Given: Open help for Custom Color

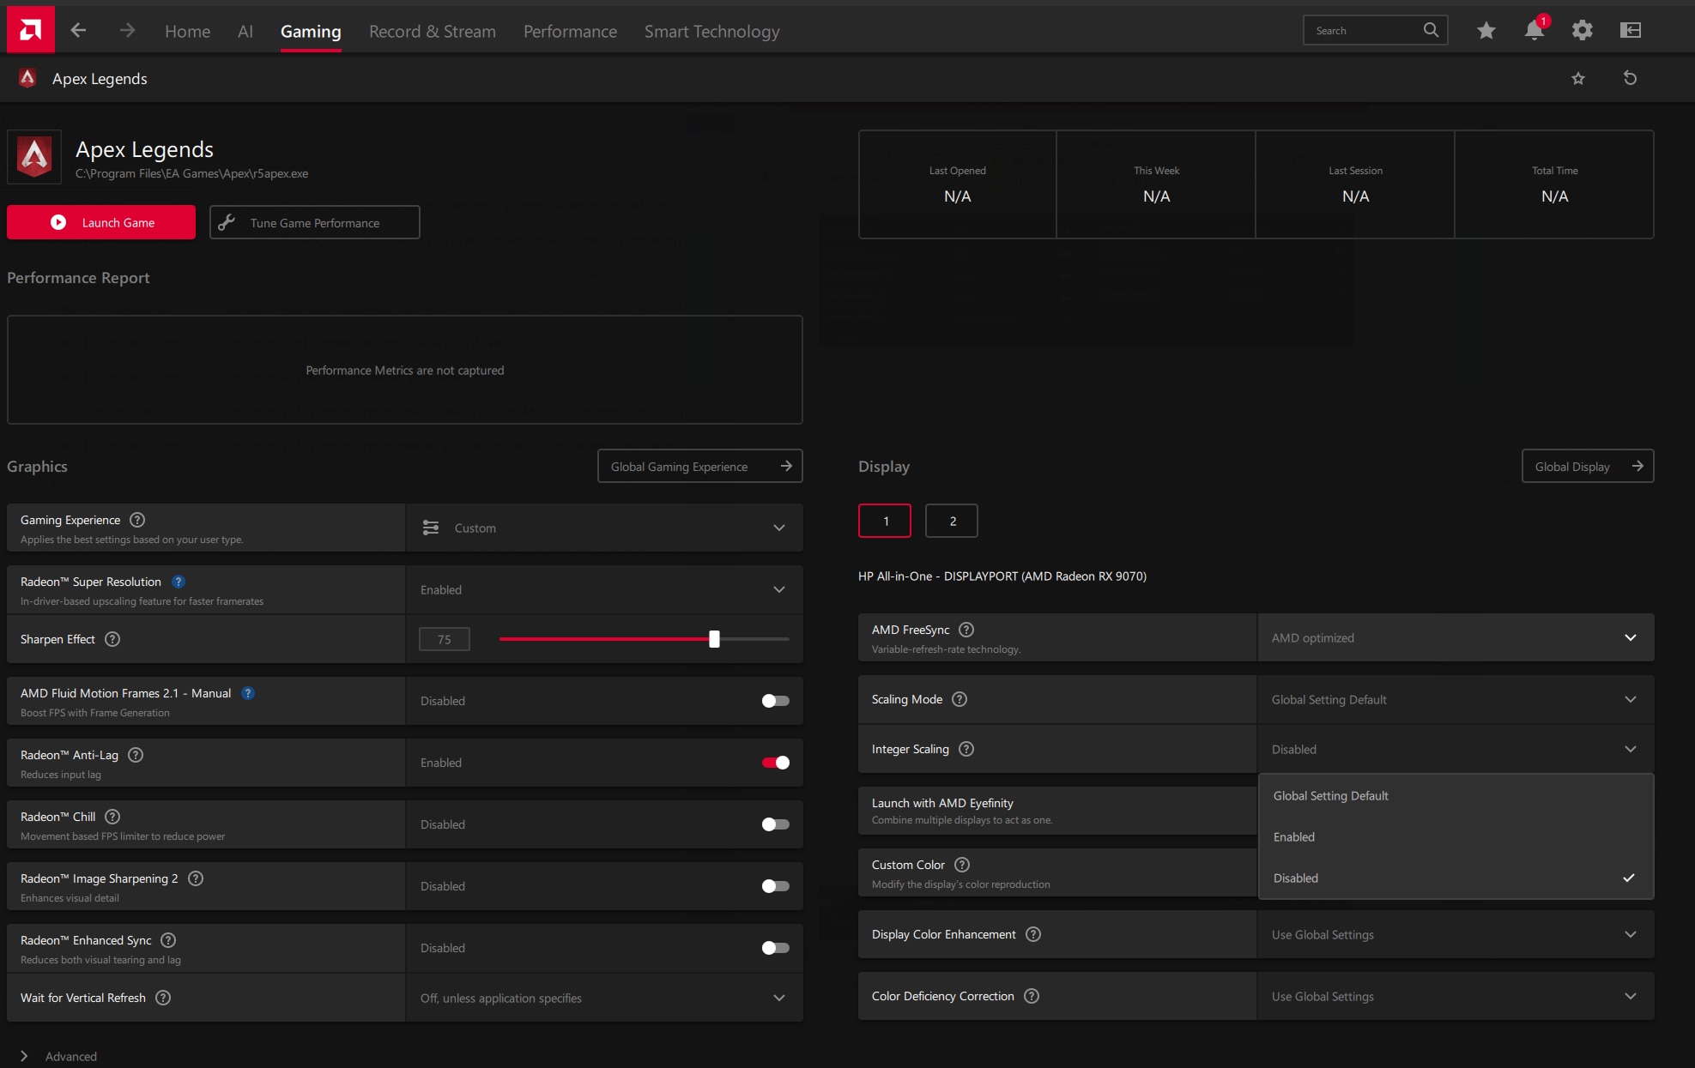Looking at the screenshot, I should click(x=962, y=865).
